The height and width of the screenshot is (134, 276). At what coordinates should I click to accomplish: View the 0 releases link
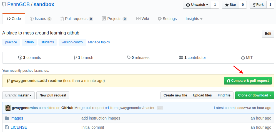tap(138, 58)
